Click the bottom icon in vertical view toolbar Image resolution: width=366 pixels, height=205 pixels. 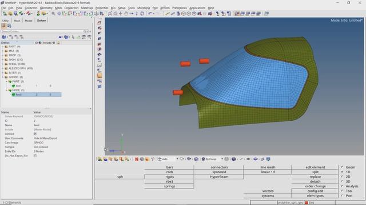(100, 87)
